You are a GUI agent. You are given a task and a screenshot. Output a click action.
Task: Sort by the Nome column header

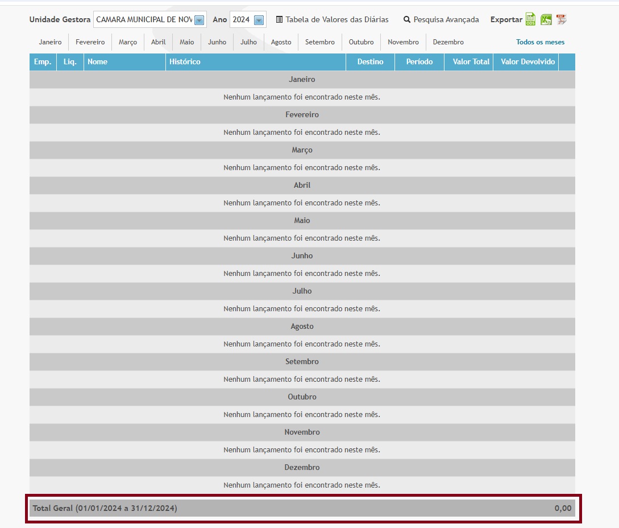pos(98,62)
